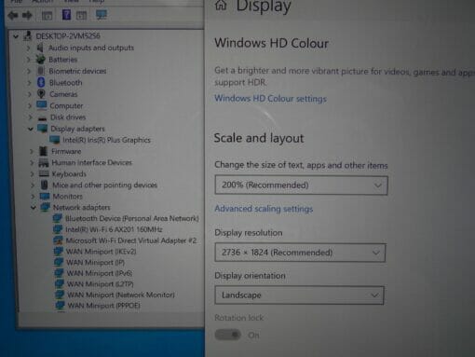Click the Human Interface Devices icon

[x=44, y=162]
